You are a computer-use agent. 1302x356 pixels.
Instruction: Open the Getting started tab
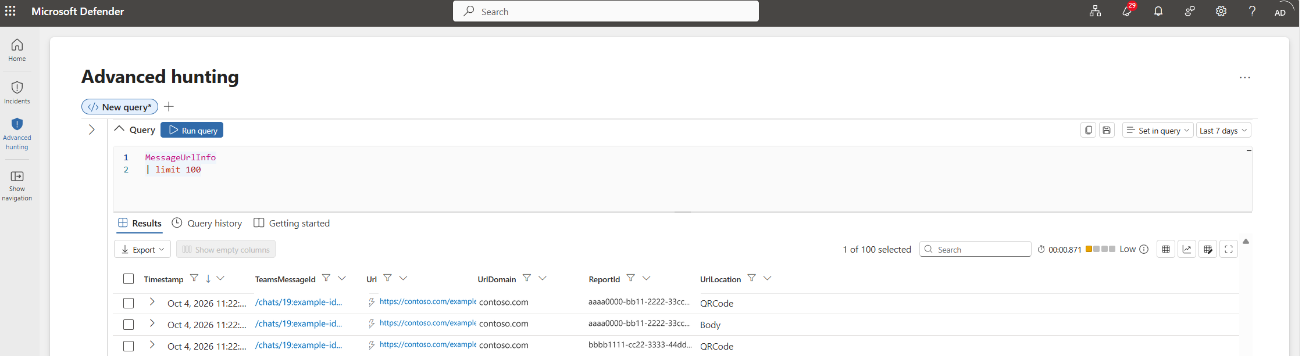[x=292, y=223]
